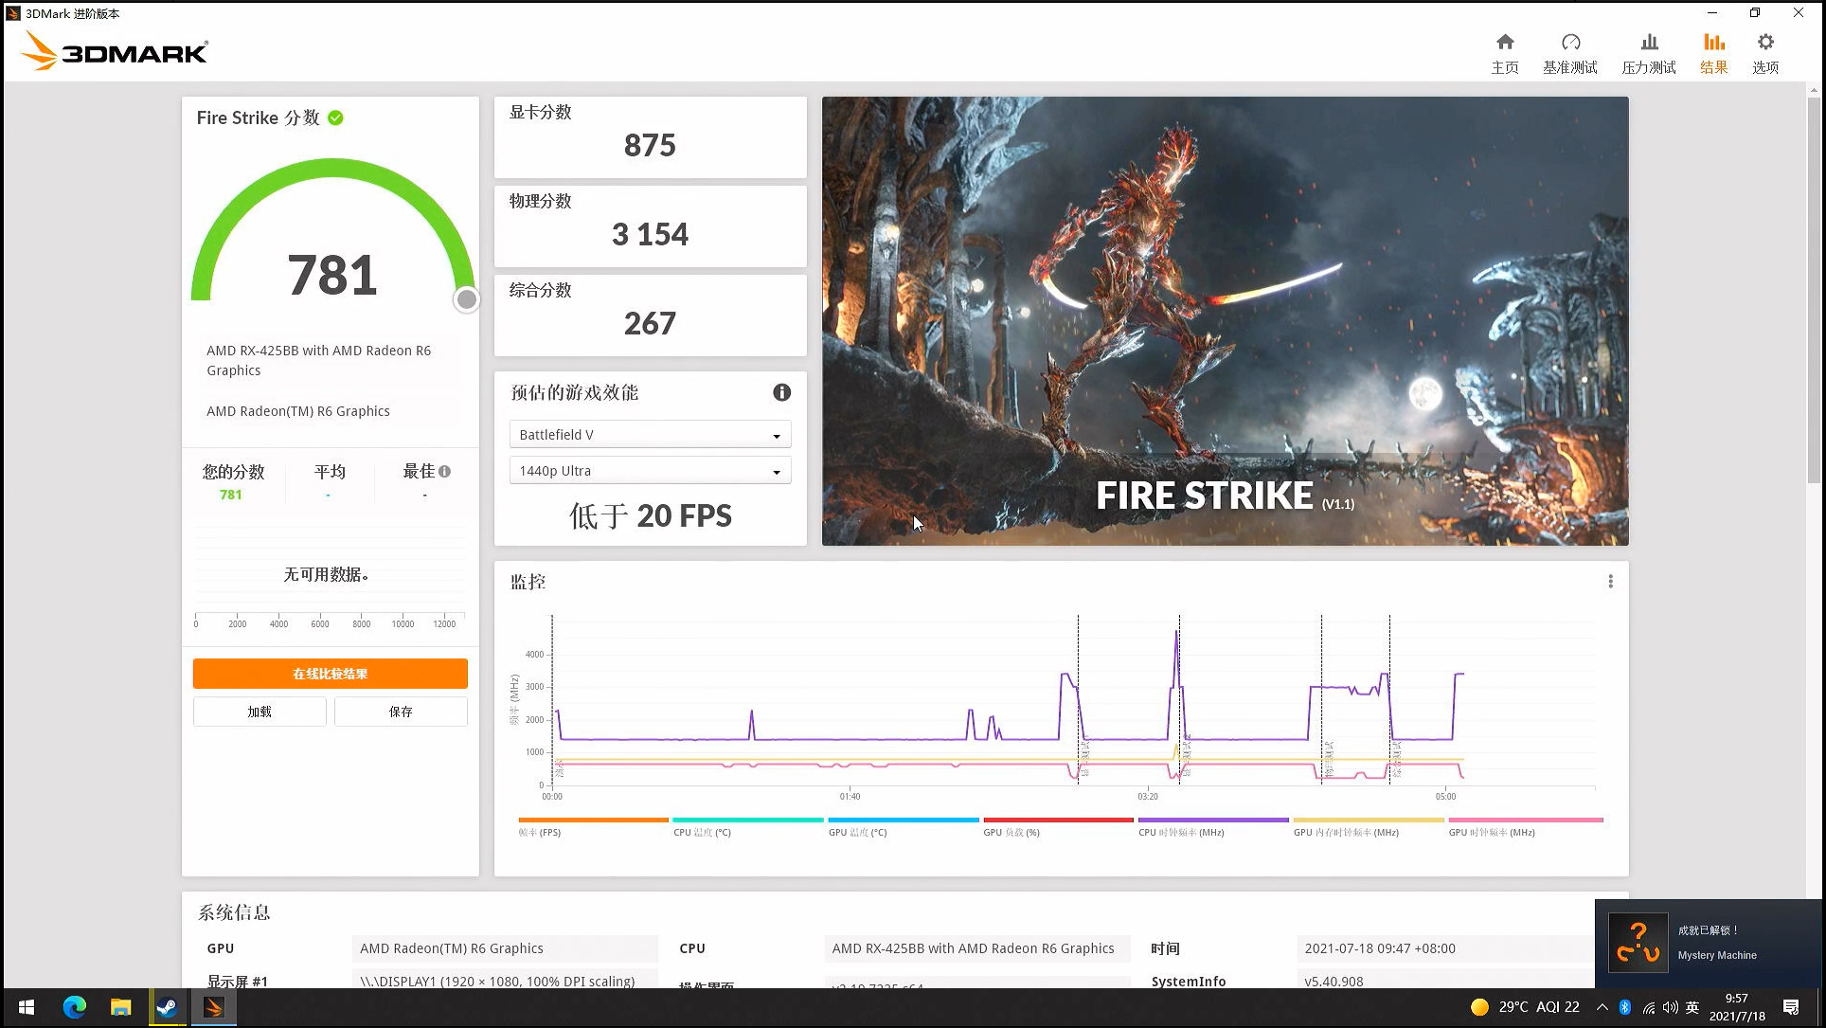Viewport: 1826px width, 1028px height.
Task: Switch to the Results (结果) tab
Action: tap(1713, 52)
